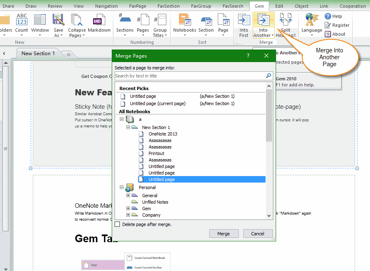The image size is (370, 271).
Task: Open Notebooks sort dropdown arrow
Action: click(185, 35)
